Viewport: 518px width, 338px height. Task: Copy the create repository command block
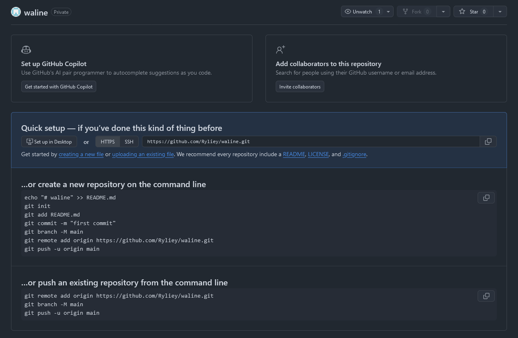486,198
